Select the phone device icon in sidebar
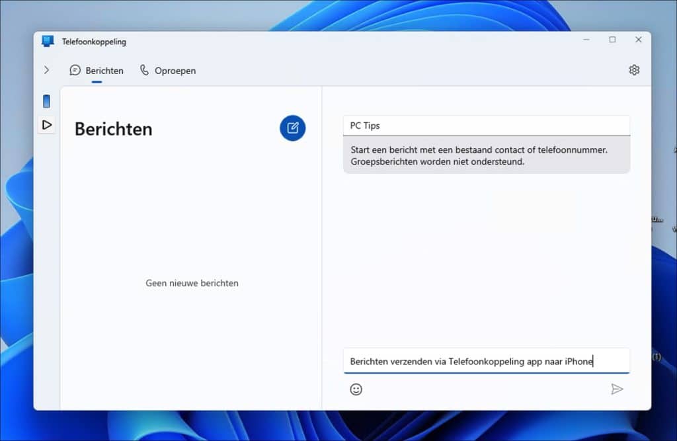 (x=47, y=101)
